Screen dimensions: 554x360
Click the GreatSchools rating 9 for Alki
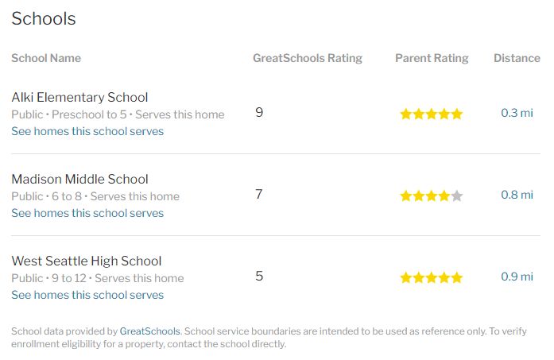(x=259, y=112)
